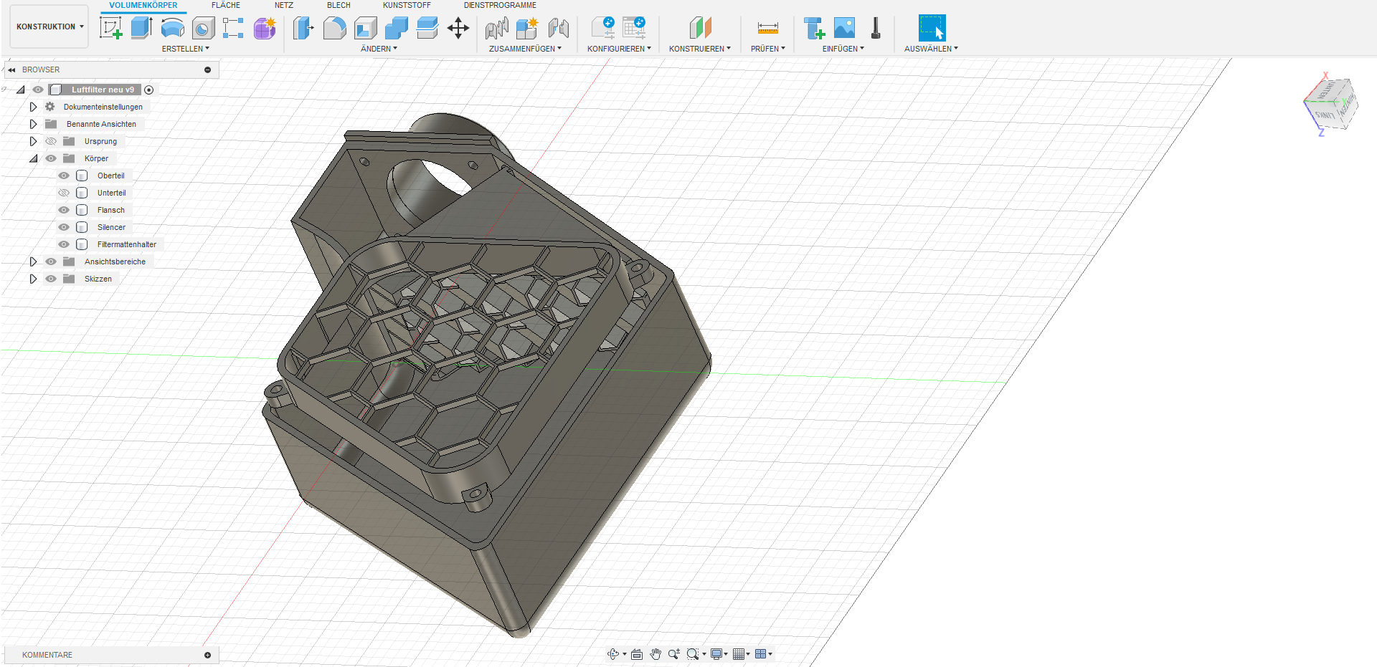Open the BLECH tab
The height and width of the screenshot is (667, 1377).
[339, 5]
